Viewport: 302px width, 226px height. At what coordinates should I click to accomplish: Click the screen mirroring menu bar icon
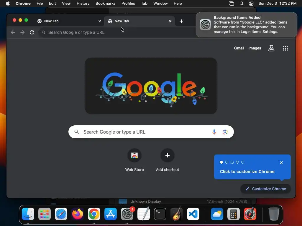pyautogui.click(x=231, y=4)
